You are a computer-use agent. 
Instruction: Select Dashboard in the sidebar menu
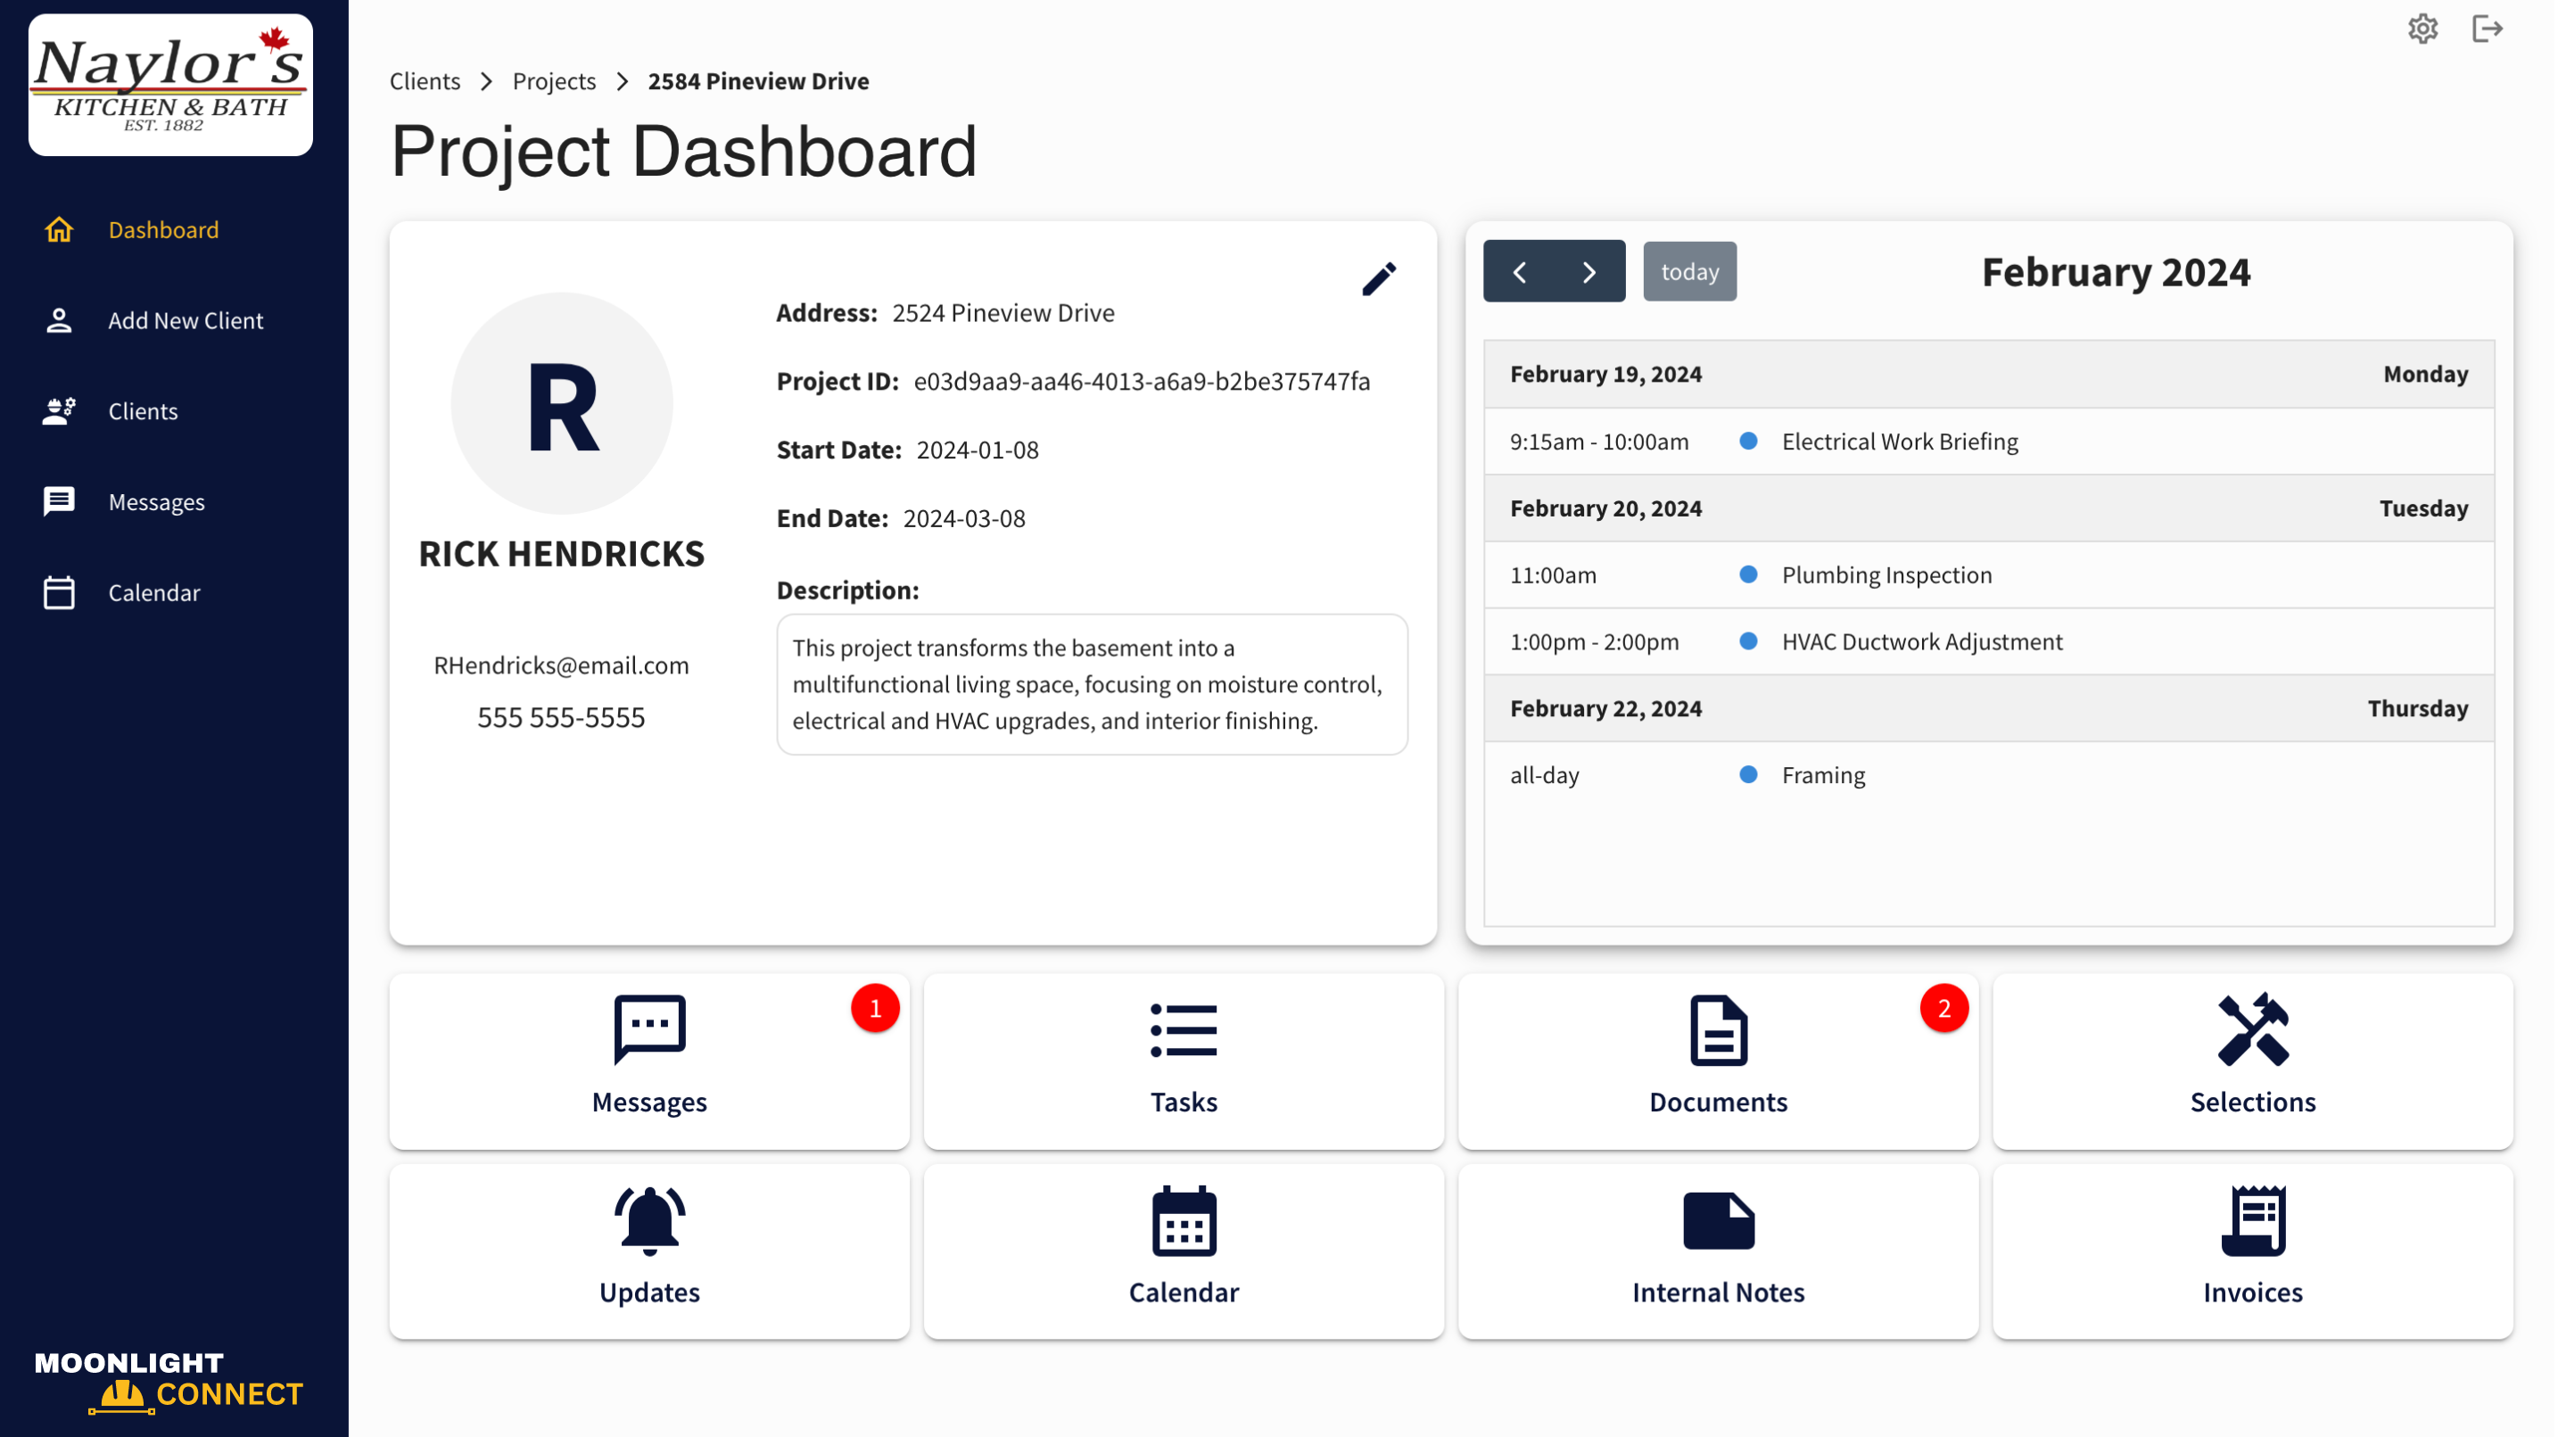click(x=164, y=229)
